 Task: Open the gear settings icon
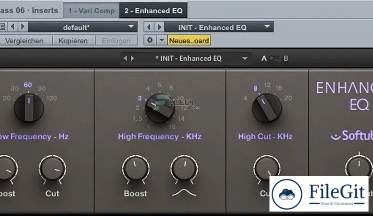tap(150, 40)
